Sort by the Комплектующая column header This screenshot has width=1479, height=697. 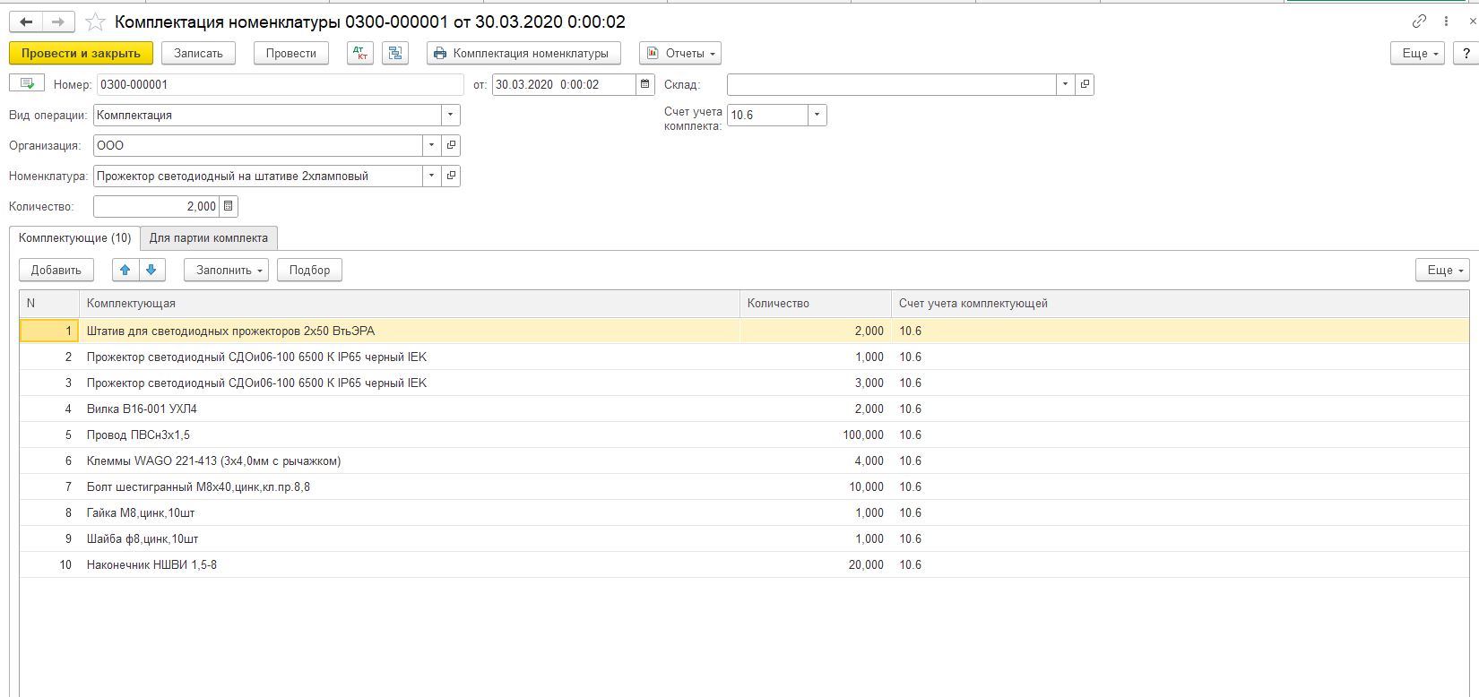coord(409,304)
